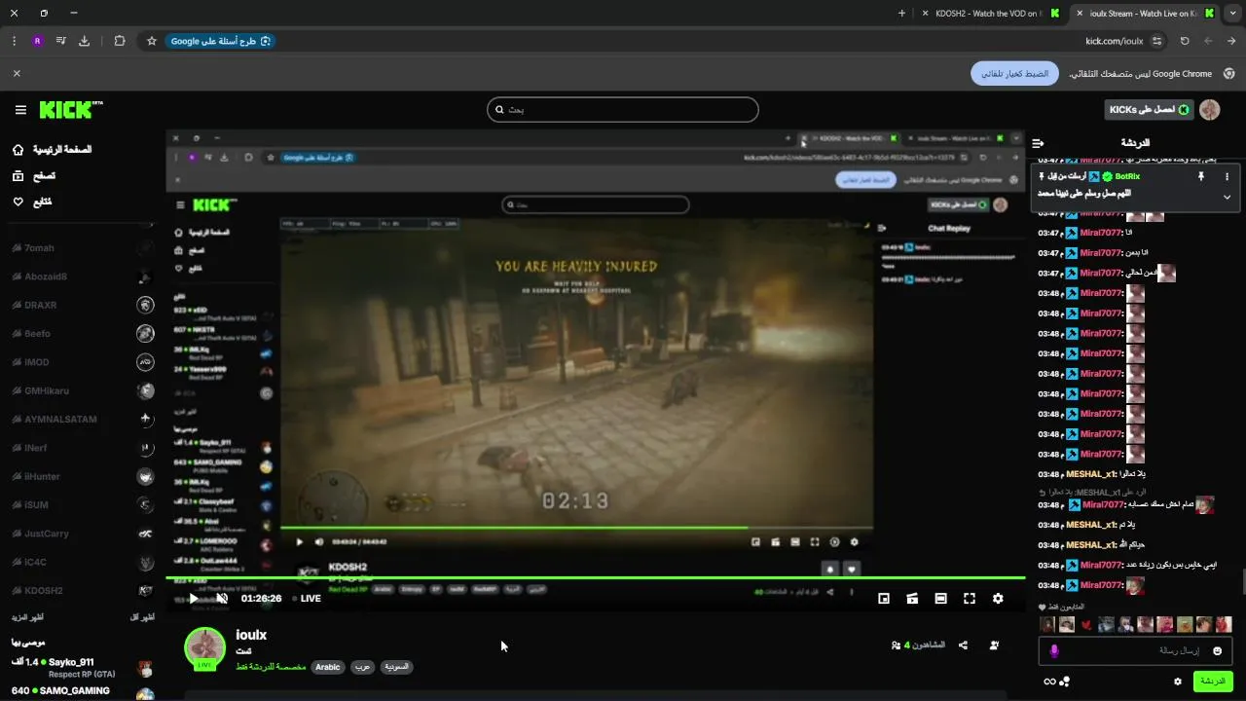Image resolution: width=1246 pixels, height=701 pixels.
Task: Click the Get KICKs button
Action: pyautogui.click(x=1149, y=110)
